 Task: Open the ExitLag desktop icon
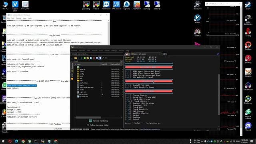[x=248, y=32]
